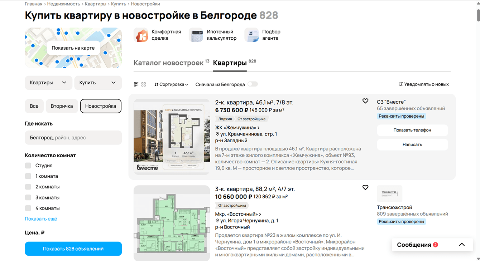Check the Студия checkbox

point(28,166)
